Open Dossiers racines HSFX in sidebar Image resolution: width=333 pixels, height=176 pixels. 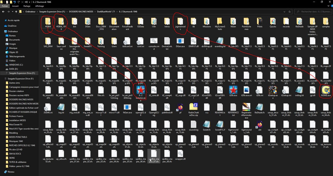(19, 95)
